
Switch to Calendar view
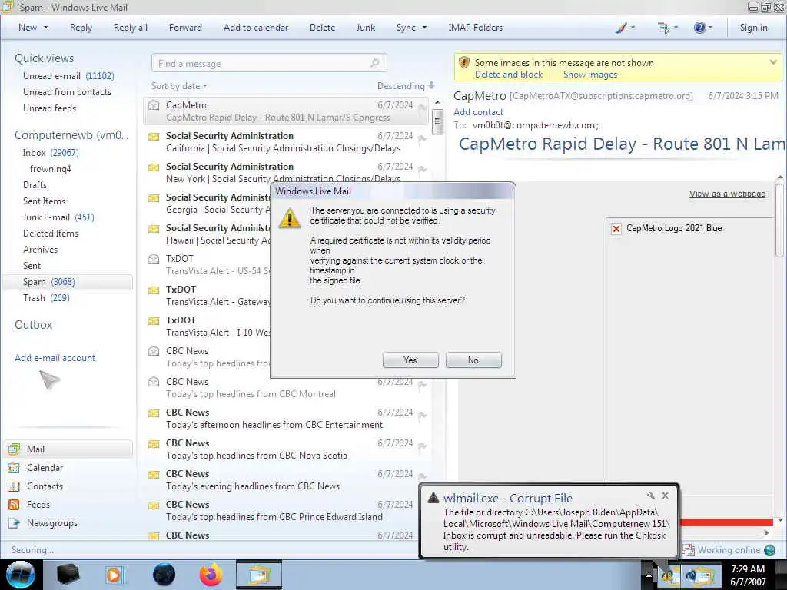tap(45, 468)
